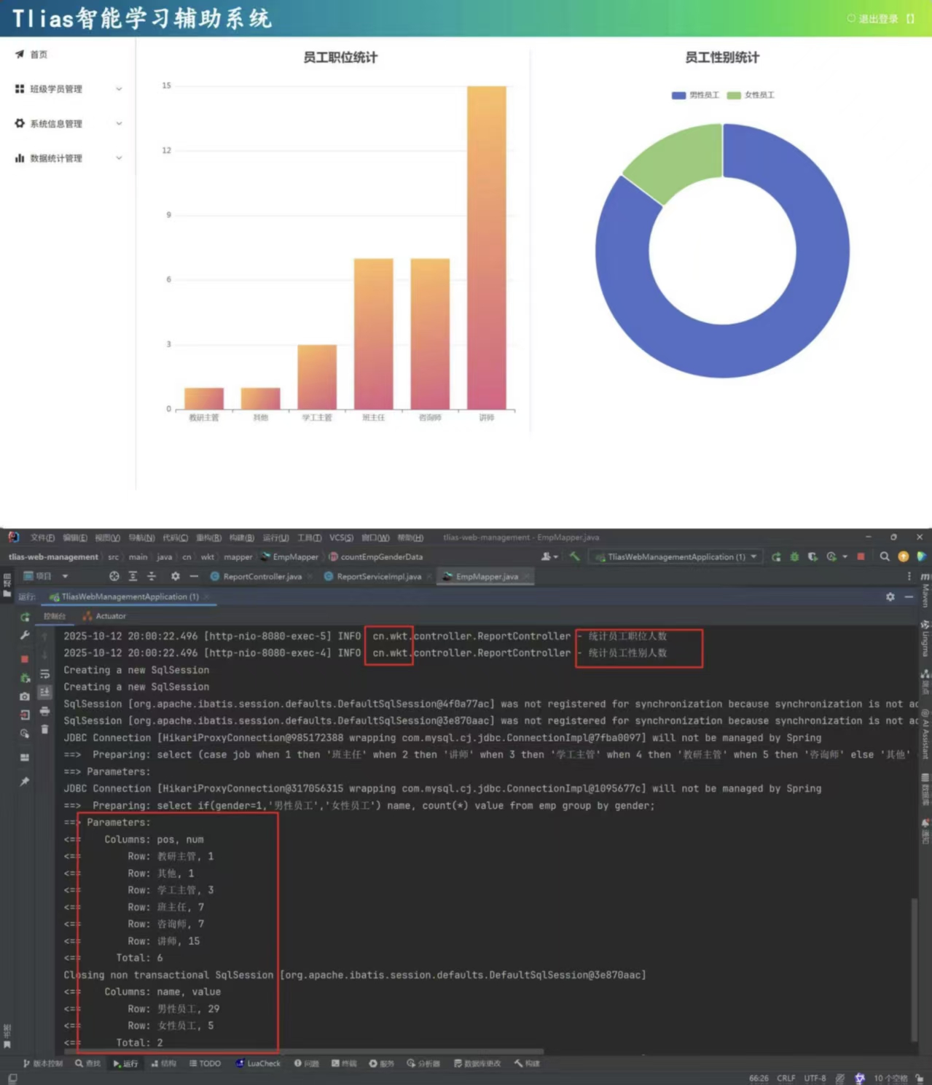Click the pin icon in the Run panel
932x1085 pixels.
click(x=25, y=781)
